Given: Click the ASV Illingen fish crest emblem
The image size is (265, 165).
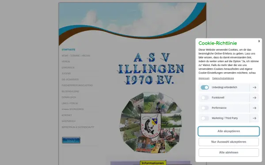Looking at the screenshot, I should [x=151, y=125].
